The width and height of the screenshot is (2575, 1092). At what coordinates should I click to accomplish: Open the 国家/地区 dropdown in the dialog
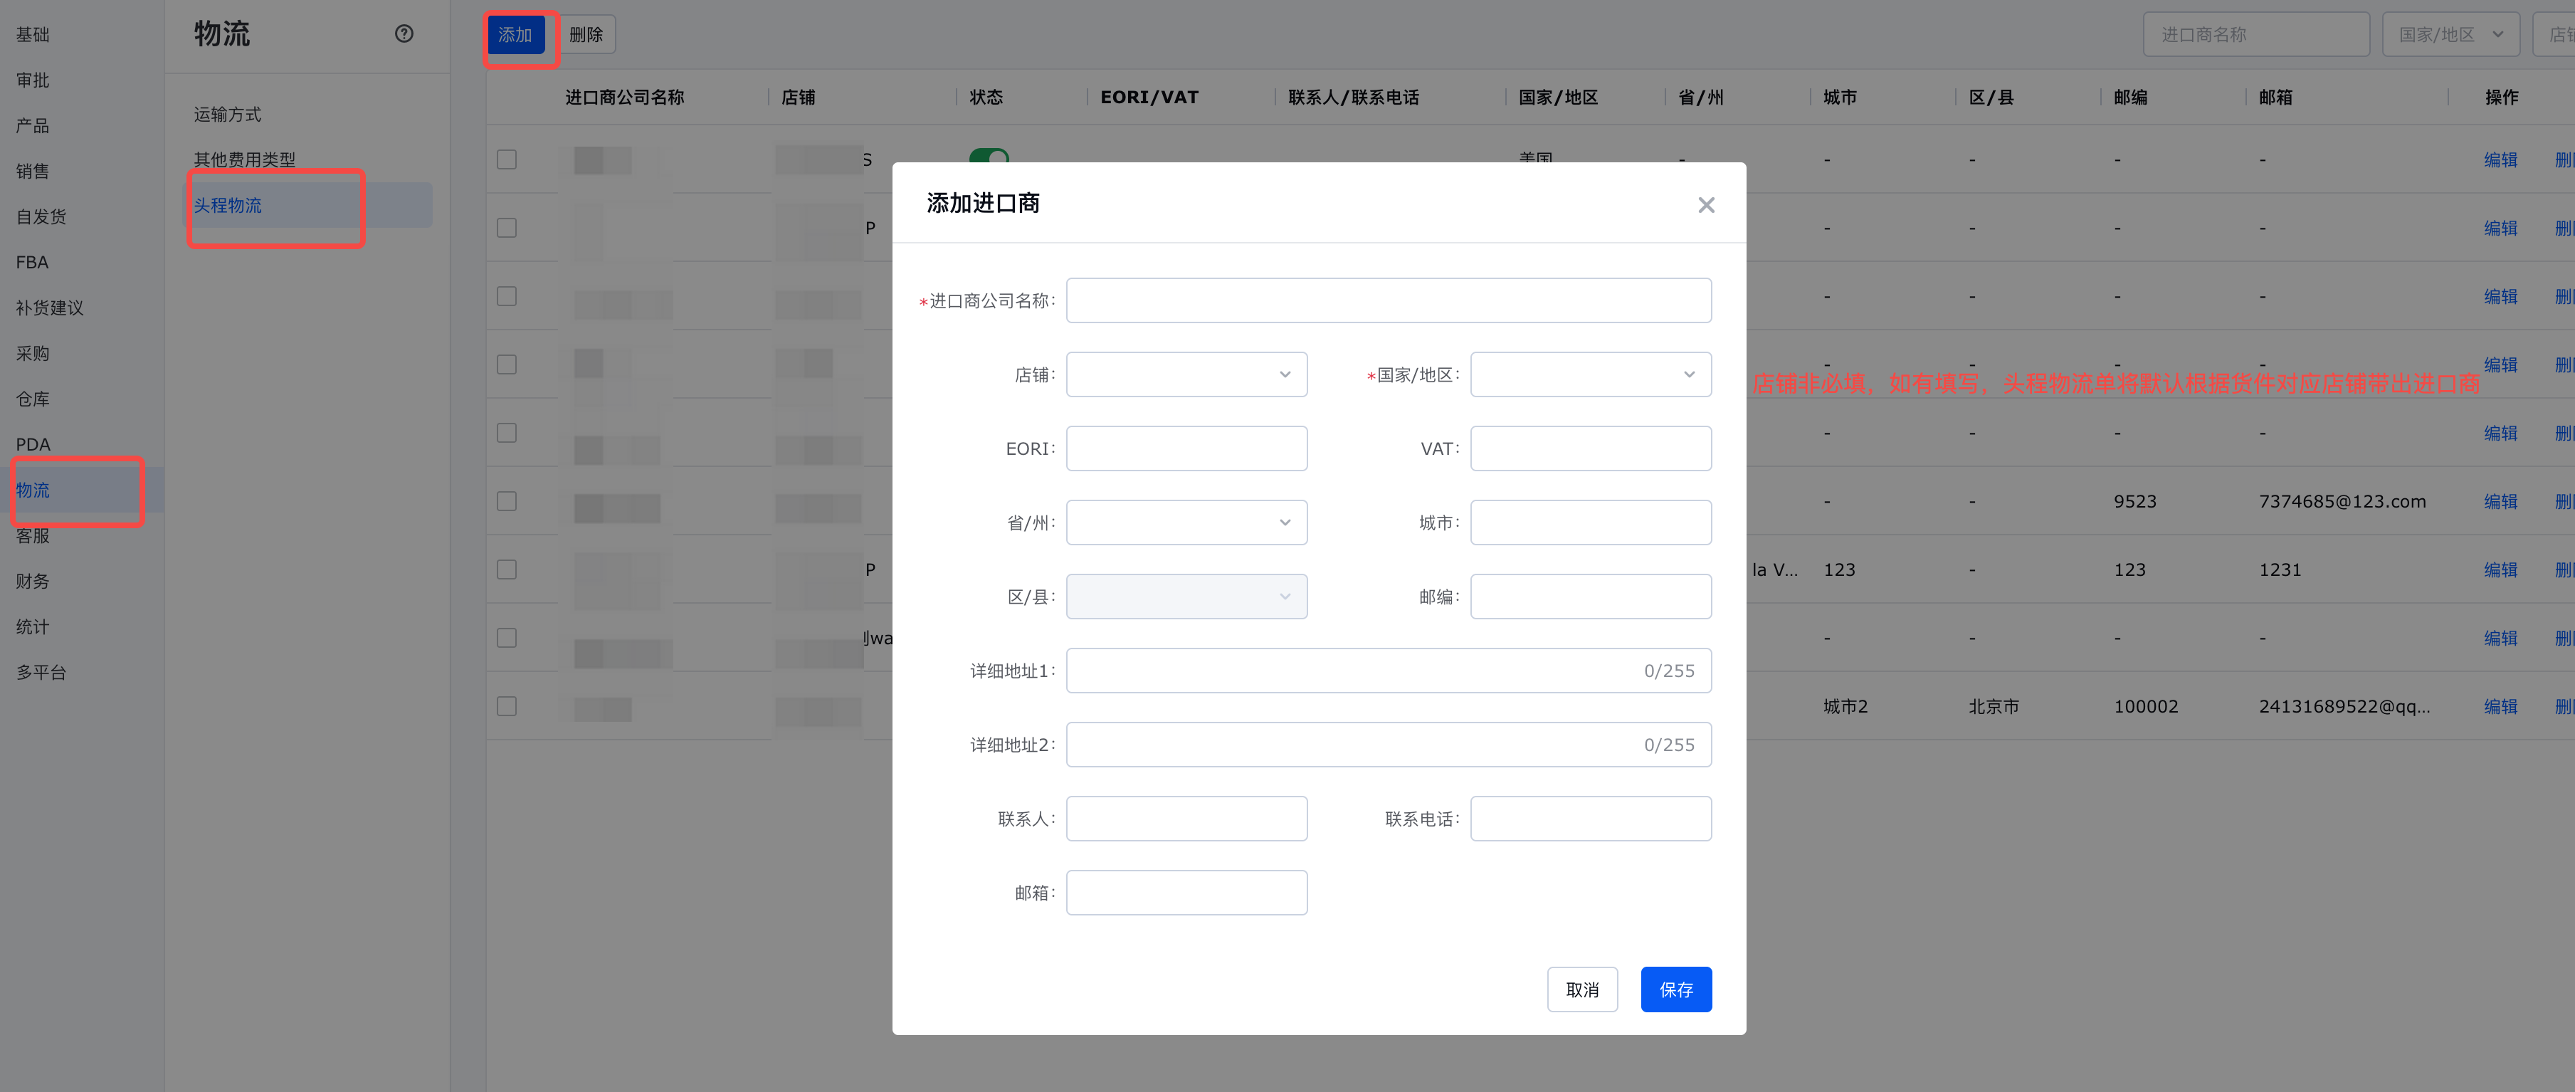click(1591, 374)
